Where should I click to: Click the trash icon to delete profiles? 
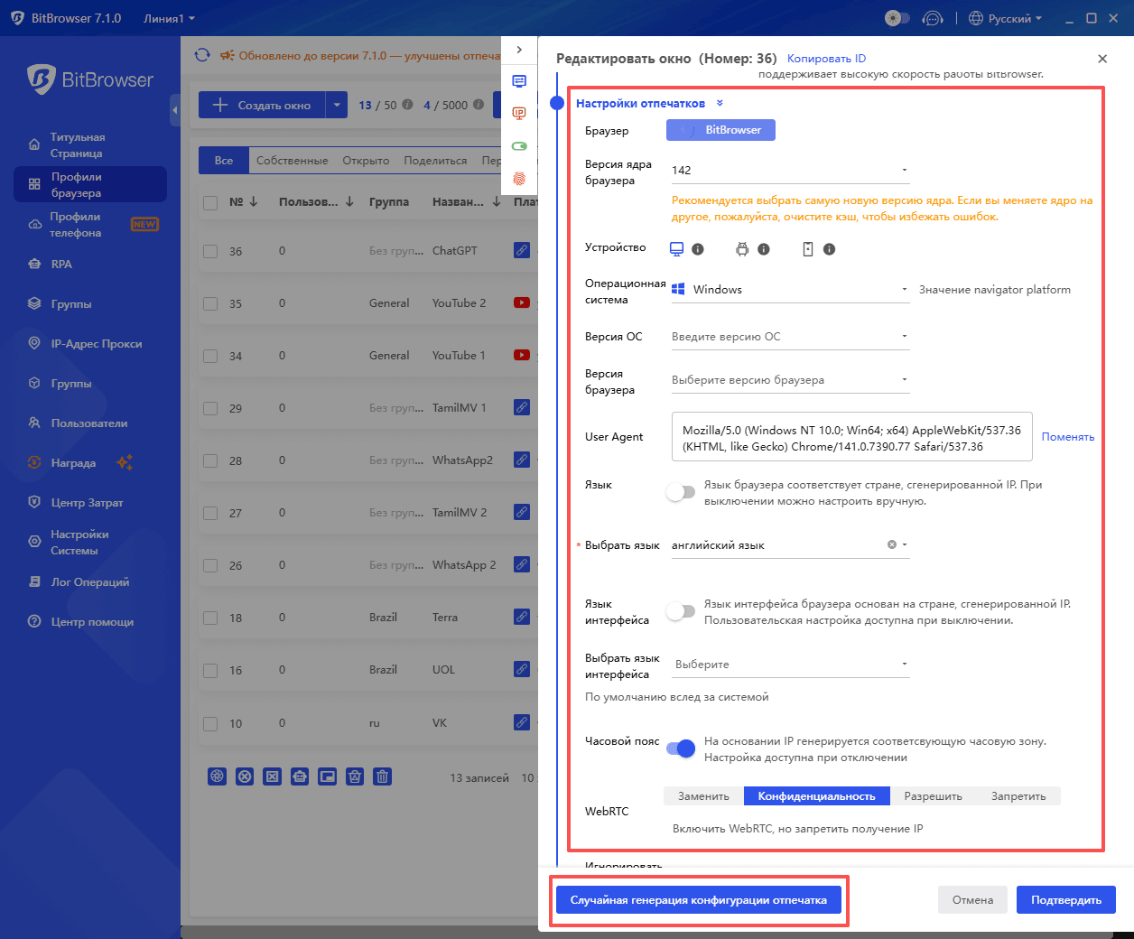[x=382, y=776]
